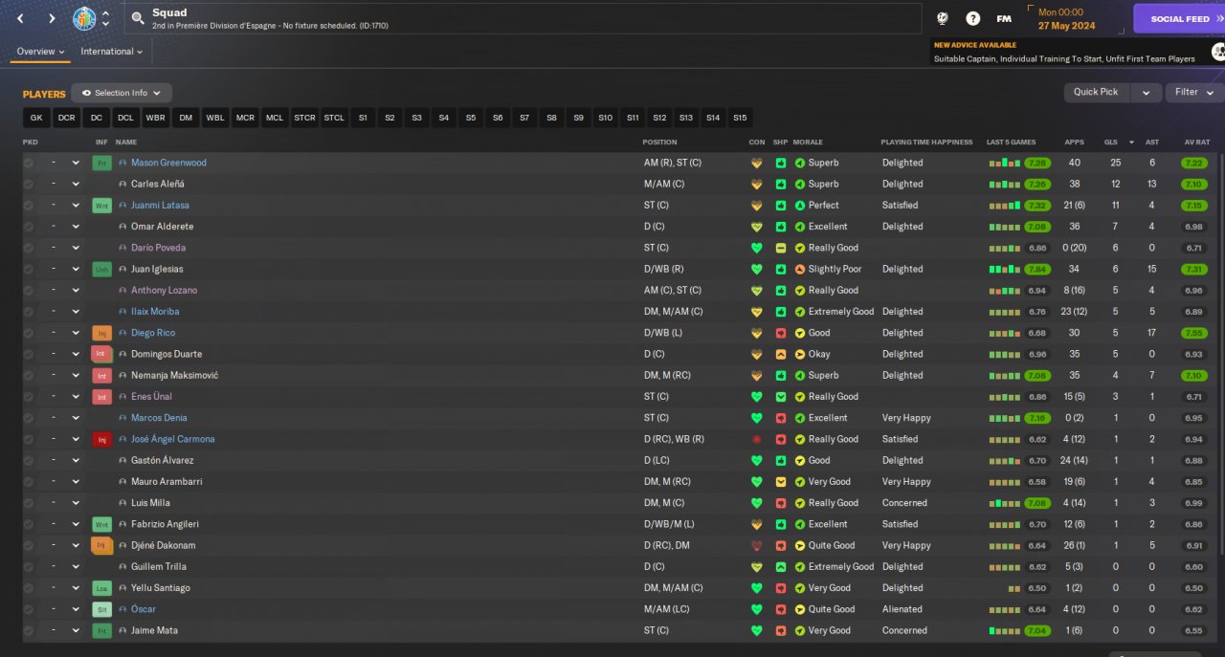
Task: Expand position dropdown for Anthony Lozano
Action: (x=76, y=291)
